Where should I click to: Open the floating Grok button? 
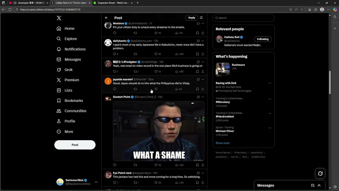[x=320, y=173]
